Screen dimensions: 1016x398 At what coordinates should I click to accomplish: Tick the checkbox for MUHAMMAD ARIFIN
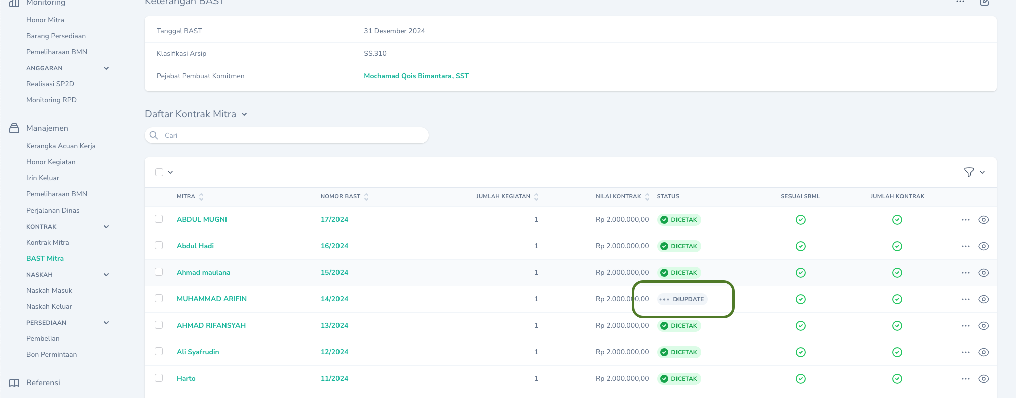tap(159, 298)
